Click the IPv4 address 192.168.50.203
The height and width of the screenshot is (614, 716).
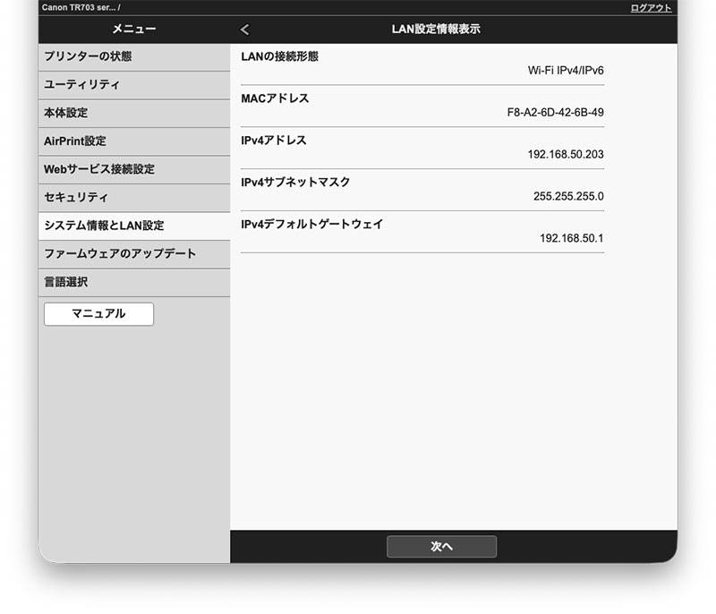pyautogui.click(x=565, y=154)
